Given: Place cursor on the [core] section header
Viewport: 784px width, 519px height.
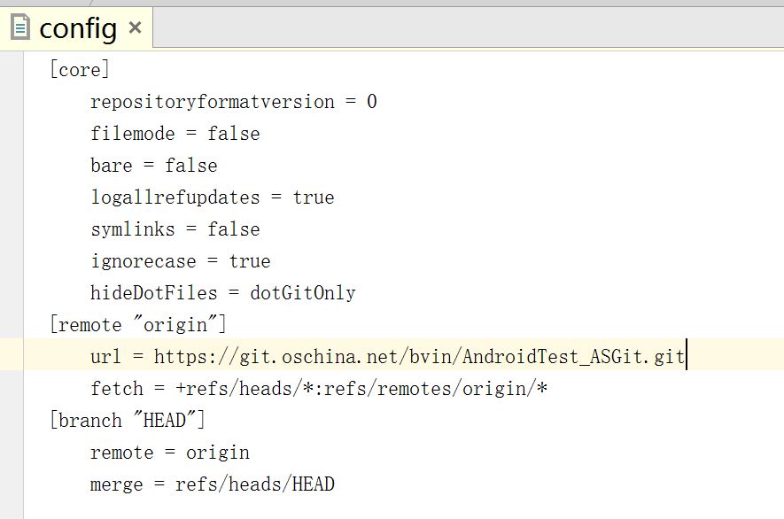Looking at the screenshot, I should (x=80, y=70).
